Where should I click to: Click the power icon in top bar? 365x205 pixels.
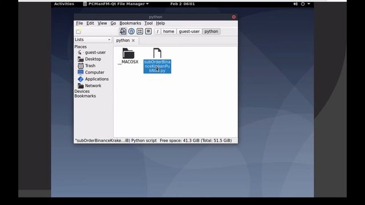point(303,4)
